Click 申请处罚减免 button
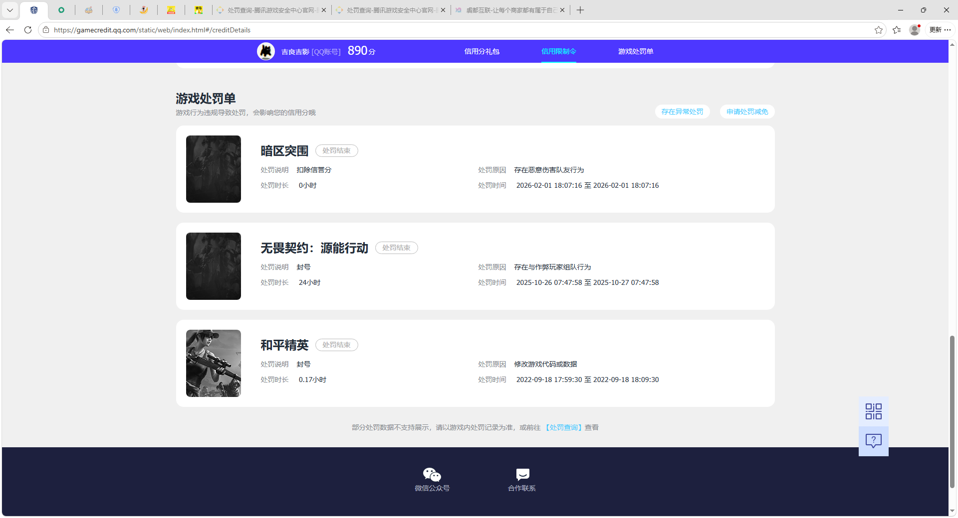 747,112
